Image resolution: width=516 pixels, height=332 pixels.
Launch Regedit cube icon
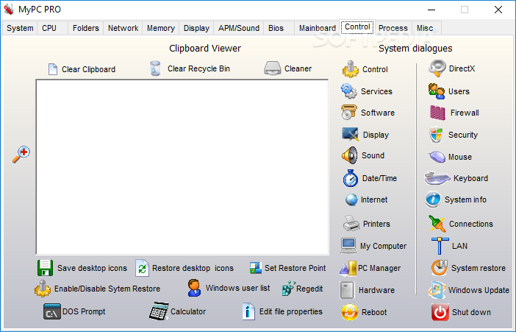289,288
